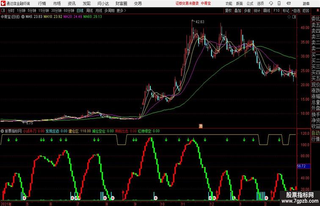This screenshot has height=206, width=320.
Task: Open the 资讯 menu
Action: point(72,3)
